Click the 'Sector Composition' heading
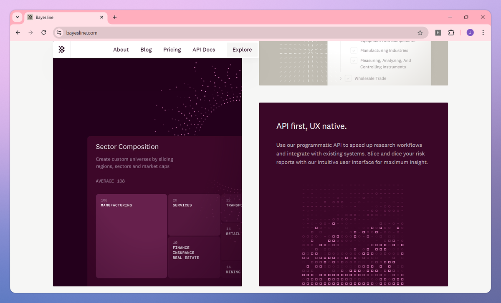Viewport: 501px width, 303px height. tap(127, 147)
